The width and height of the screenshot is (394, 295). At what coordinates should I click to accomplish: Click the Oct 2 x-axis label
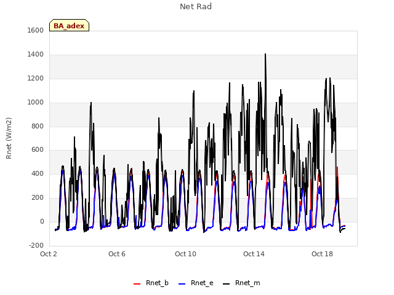click(x=49, y=254)
